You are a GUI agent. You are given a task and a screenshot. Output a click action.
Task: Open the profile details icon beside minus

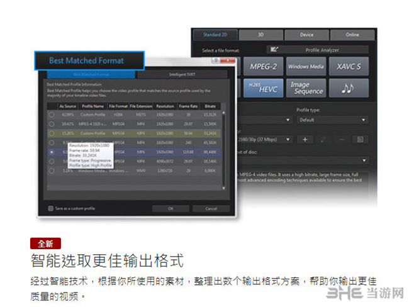[x=360, y=140]
